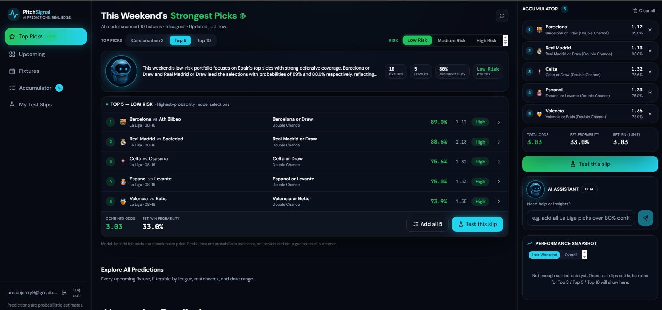Click the Log out link
Image resolution: width=662 pixels, height=310 pixels.
click(76, 293)
